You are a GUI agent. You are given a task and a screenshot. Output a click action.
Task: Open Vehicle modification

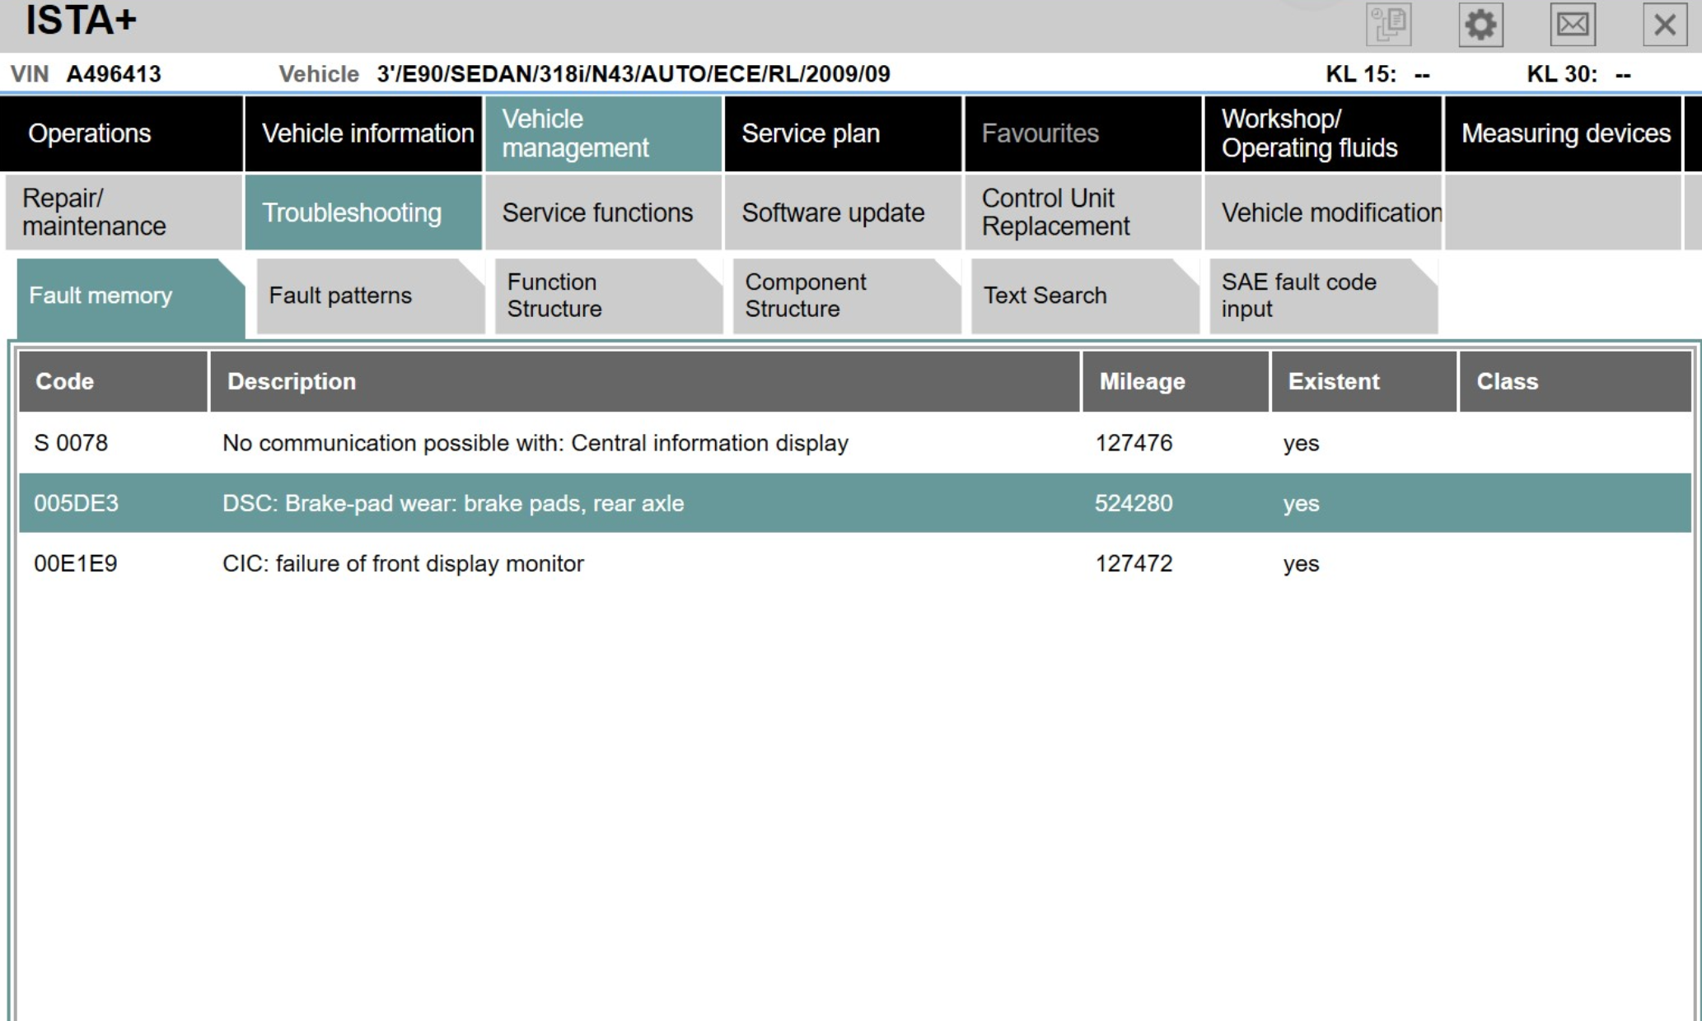pos(1323,212)
